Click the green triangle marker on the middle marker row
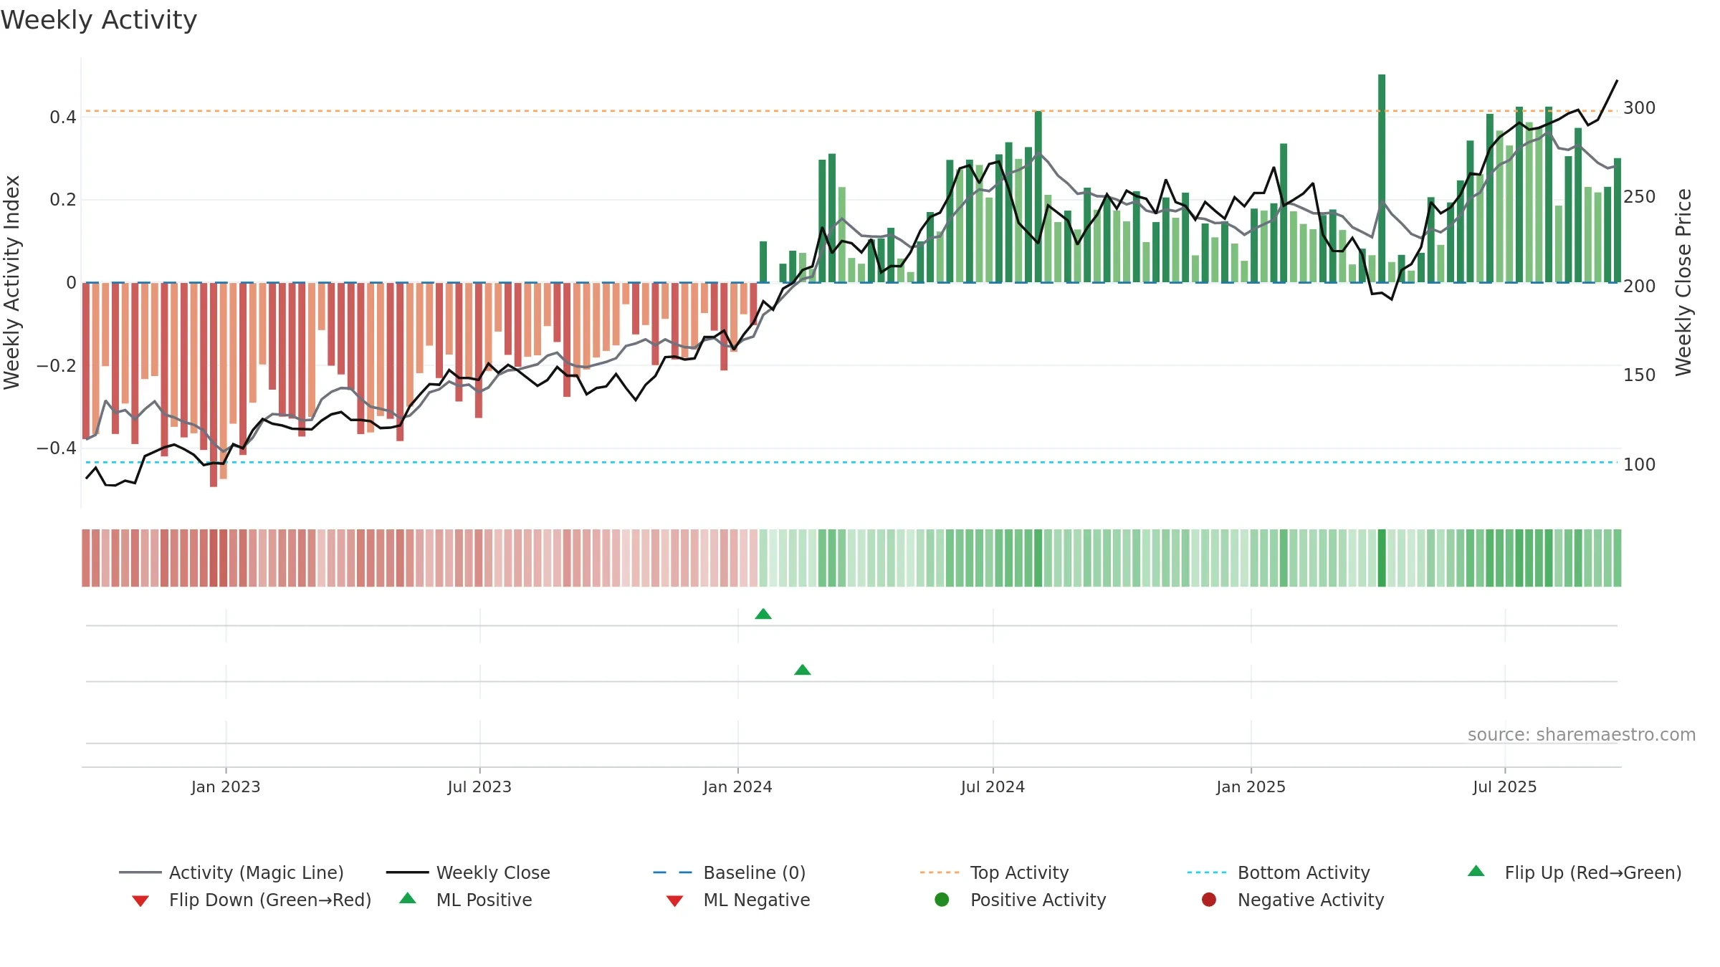This screenshot has width=1720, height=967. coord(803,670)
